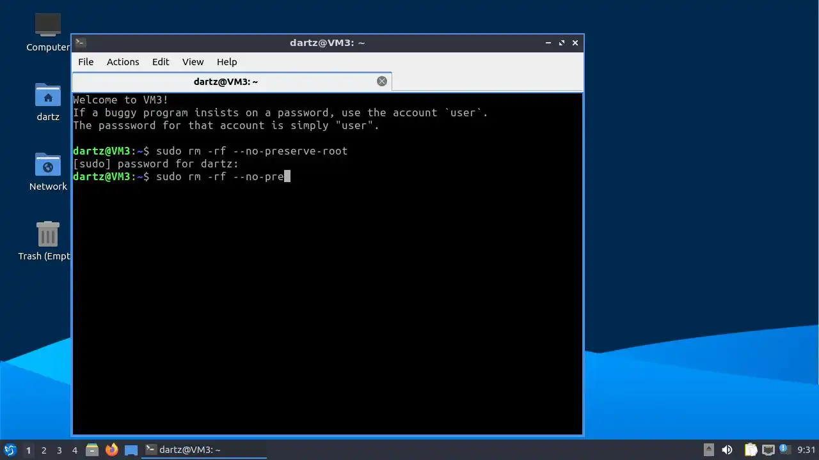This screenshot has height=460, width=819.
Task: Open the Lubuntu application menu
Action: [10, 450]
